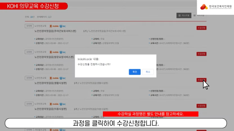234x131 pixels.
Task: Click '1기 / 노인인권의첫걸음(생활시설편)' session text
Action: pyautogui.click(x=91, y=83)
